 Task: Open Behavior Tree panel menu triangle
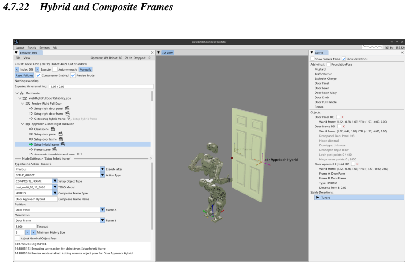click(x=16, y=52)
